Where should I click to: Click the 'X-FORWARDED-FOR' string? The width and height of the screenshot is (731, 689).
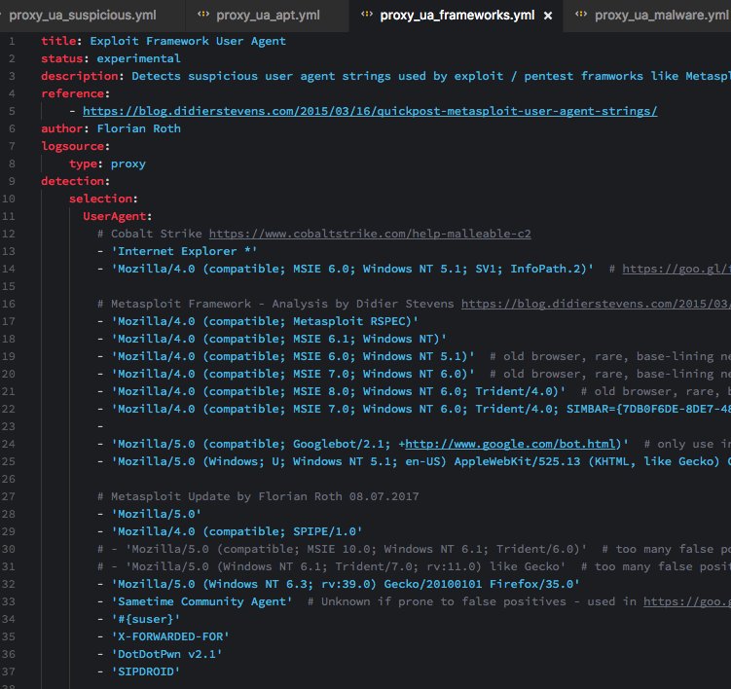pyautogui.click(x=170, y=636)
